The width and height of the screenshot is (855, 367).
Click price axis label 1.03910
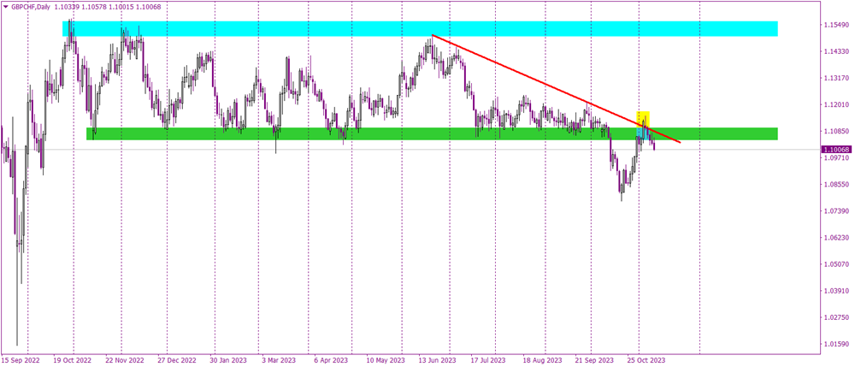(836, 291)
